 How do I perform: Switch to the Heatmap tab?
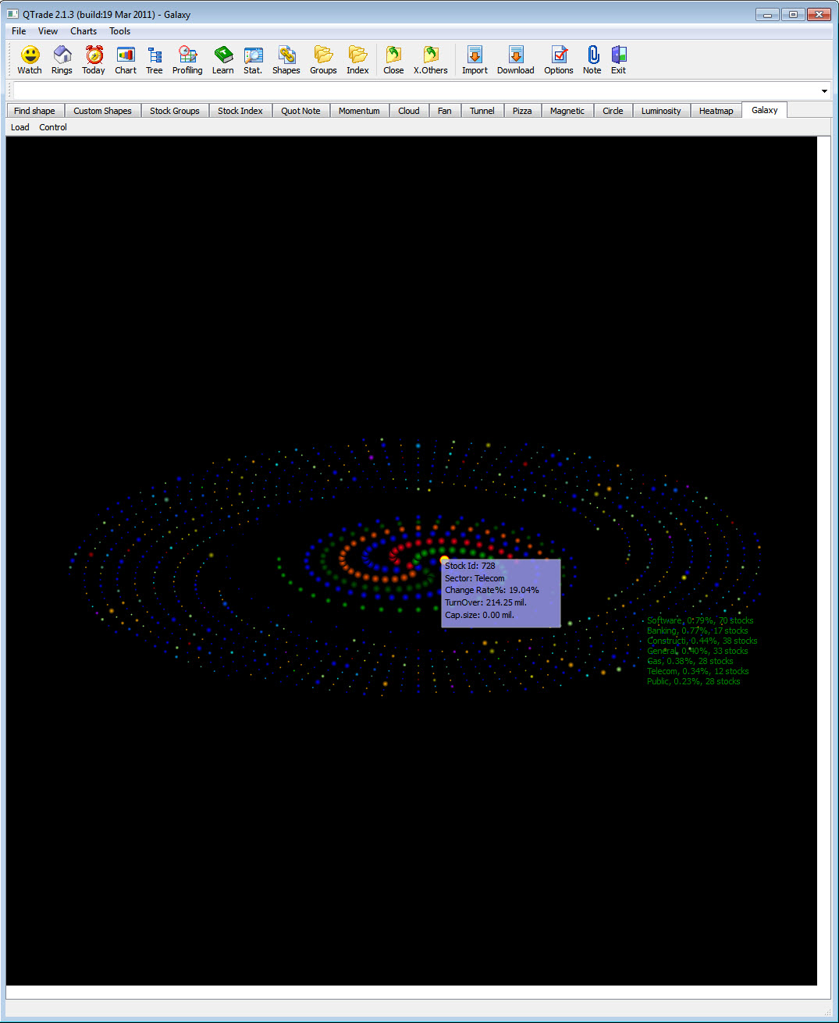tap(716, 110)
